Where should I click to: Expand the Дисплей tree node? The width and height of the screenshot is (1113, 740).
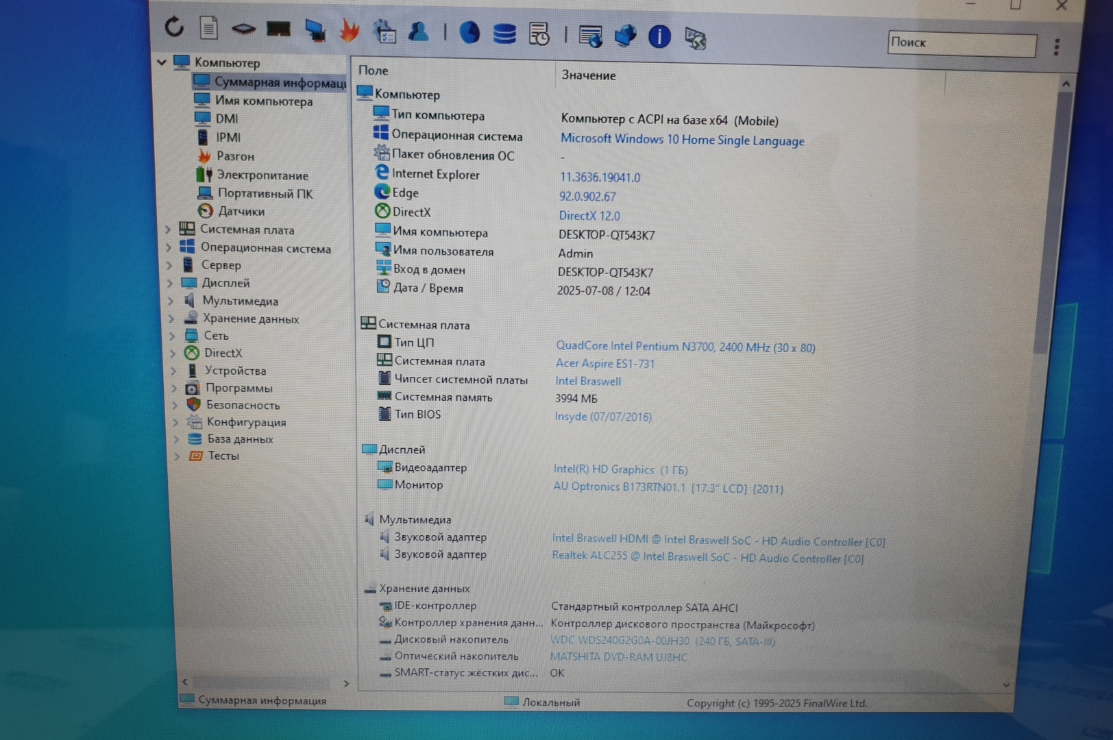pyautogui.click(x=171, y=282)
